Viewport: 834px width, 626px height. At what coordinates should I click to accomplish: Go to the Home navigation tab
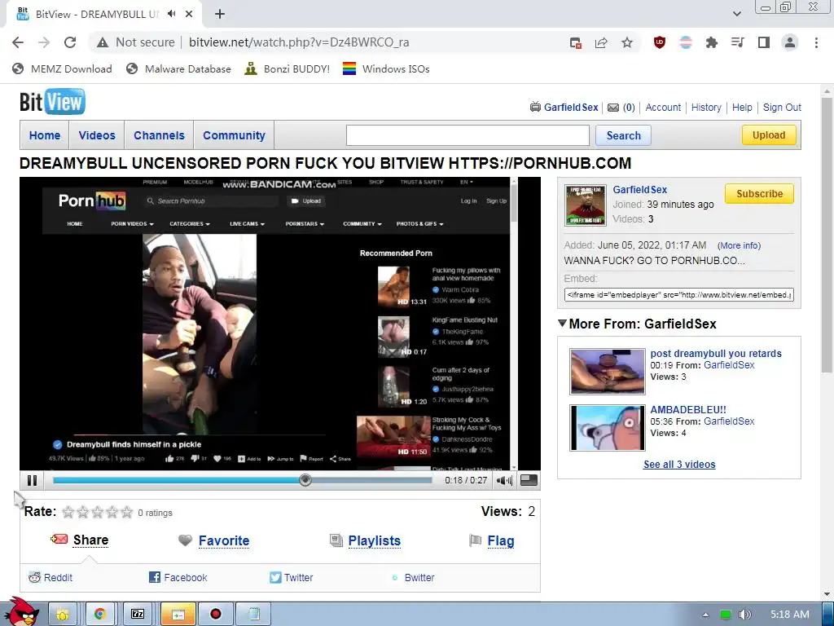[x=45, y=135]
